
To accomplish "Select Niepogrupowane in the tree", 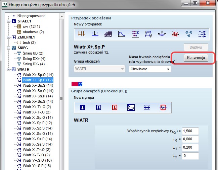I will 31,16.
